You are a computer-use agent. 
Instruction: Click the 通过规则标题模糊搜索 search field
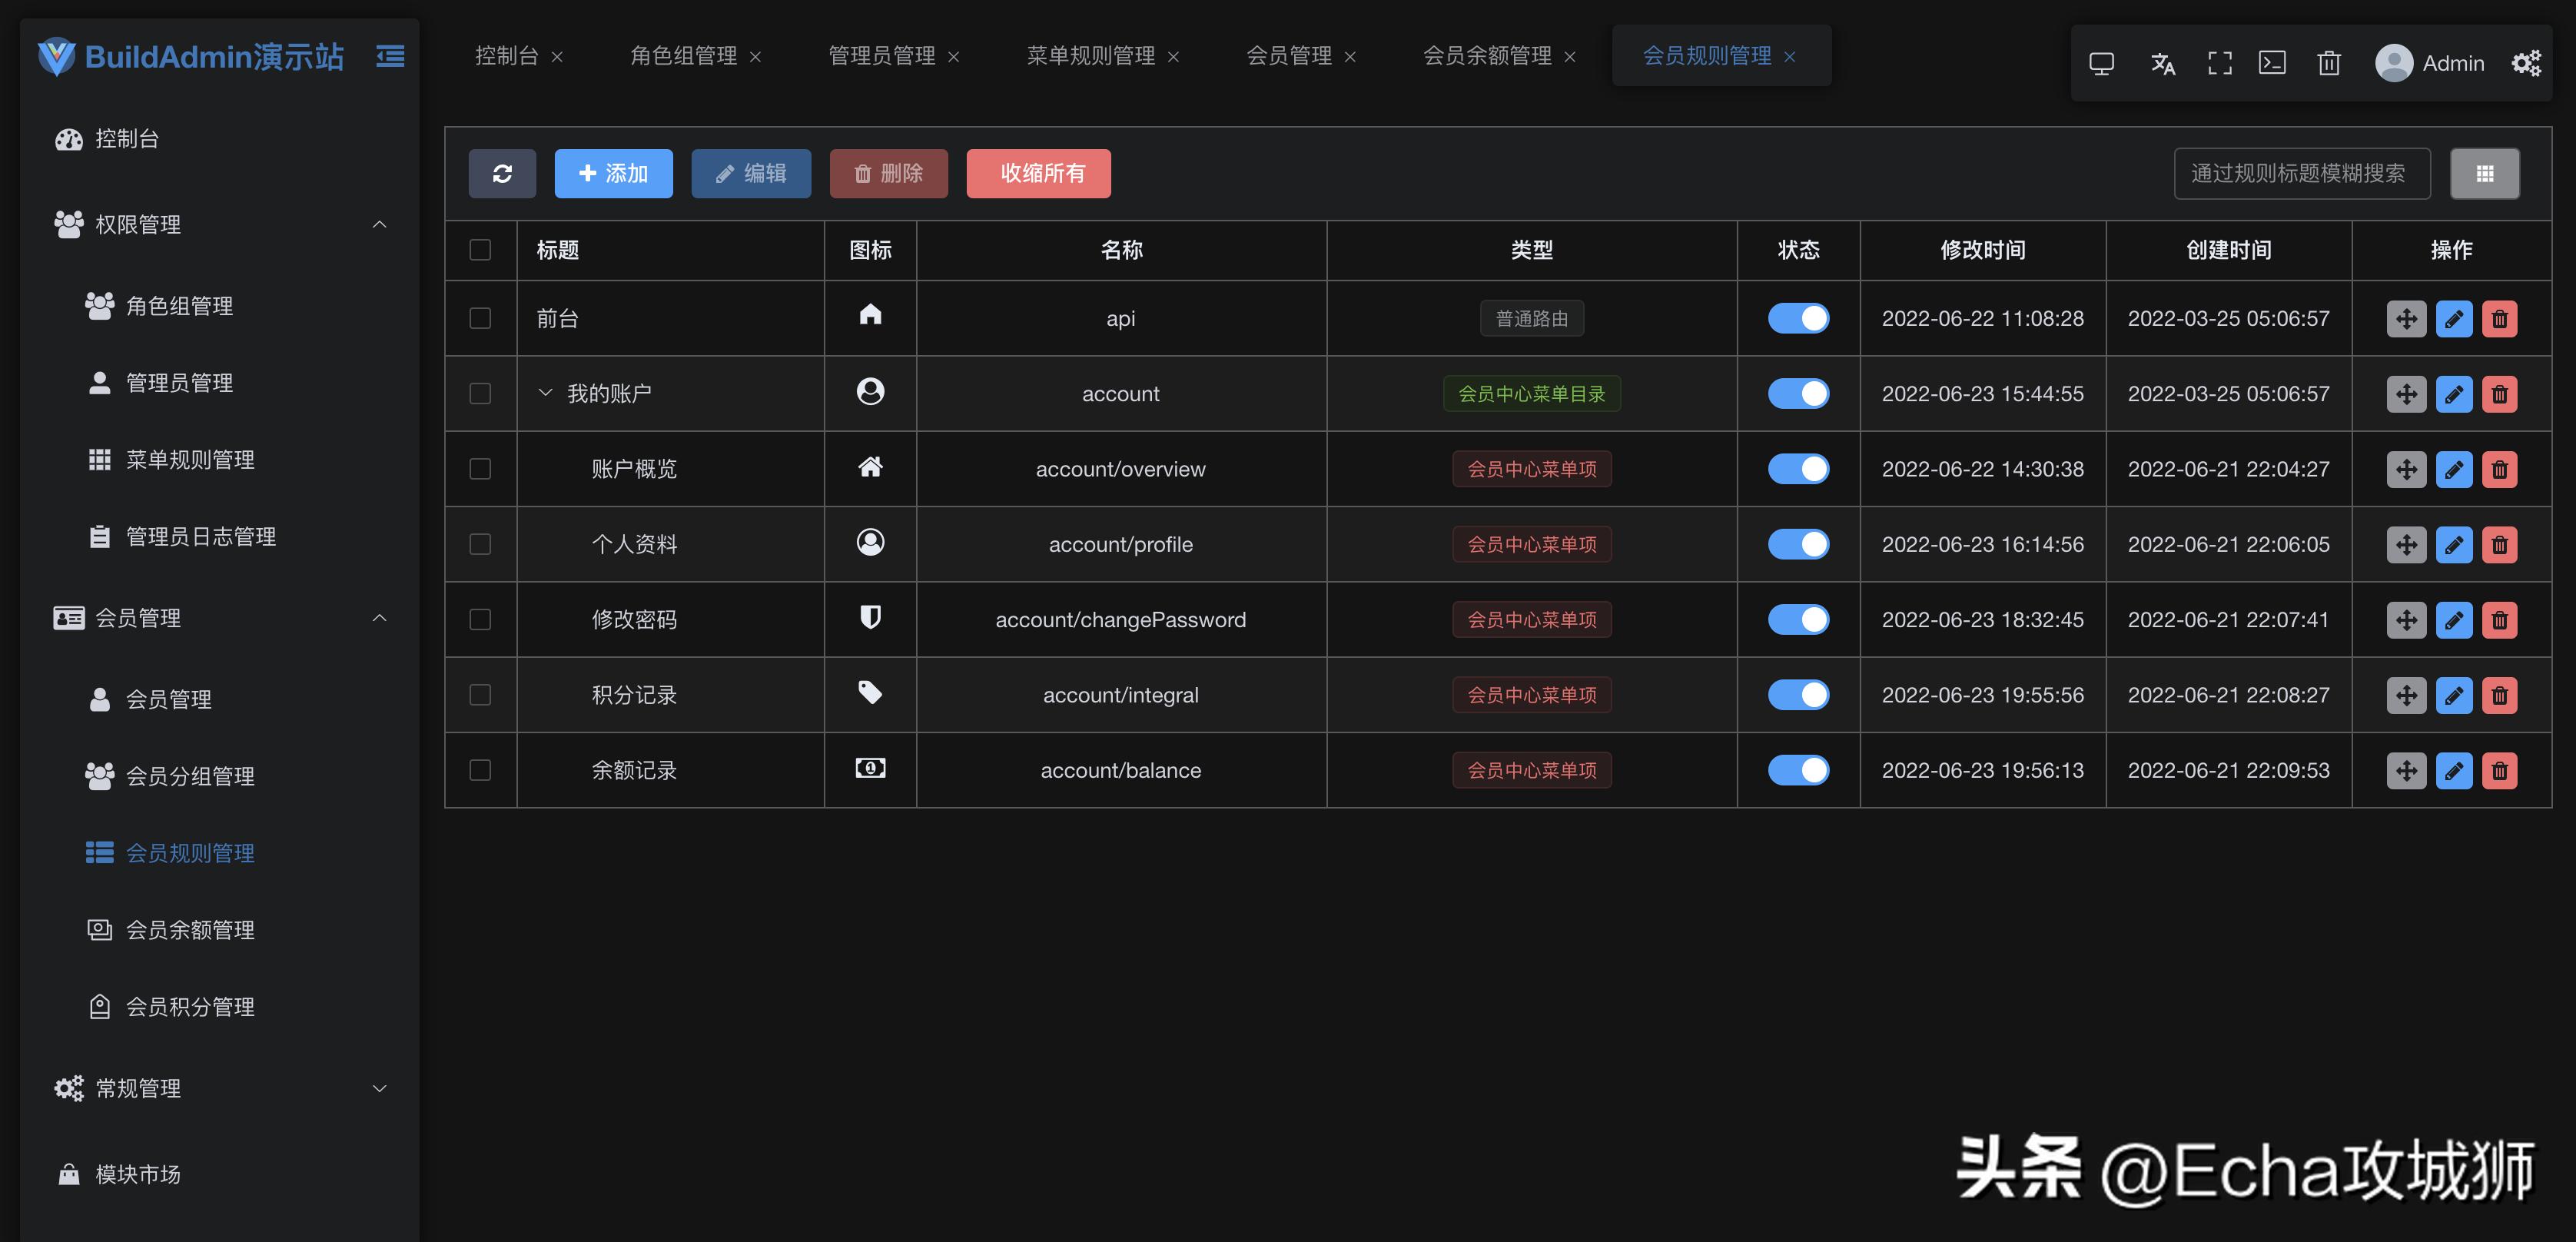click(x=2301, y=173)
